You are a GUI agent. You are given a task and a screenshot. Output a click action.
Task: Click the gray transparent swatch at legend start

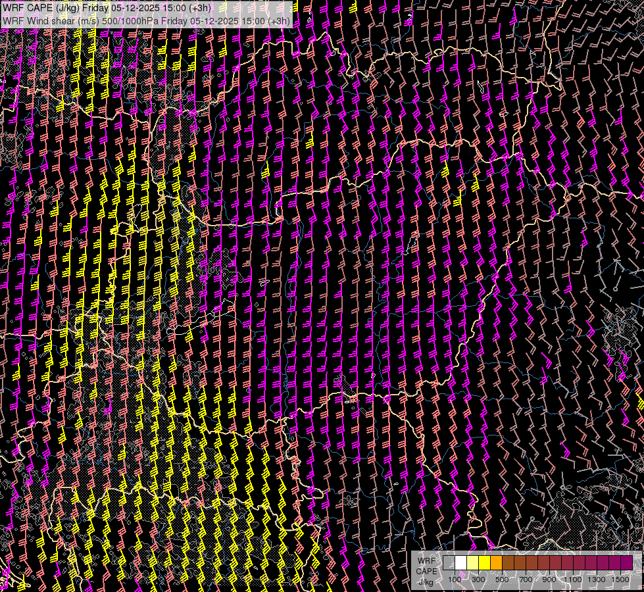click(449, 562)
